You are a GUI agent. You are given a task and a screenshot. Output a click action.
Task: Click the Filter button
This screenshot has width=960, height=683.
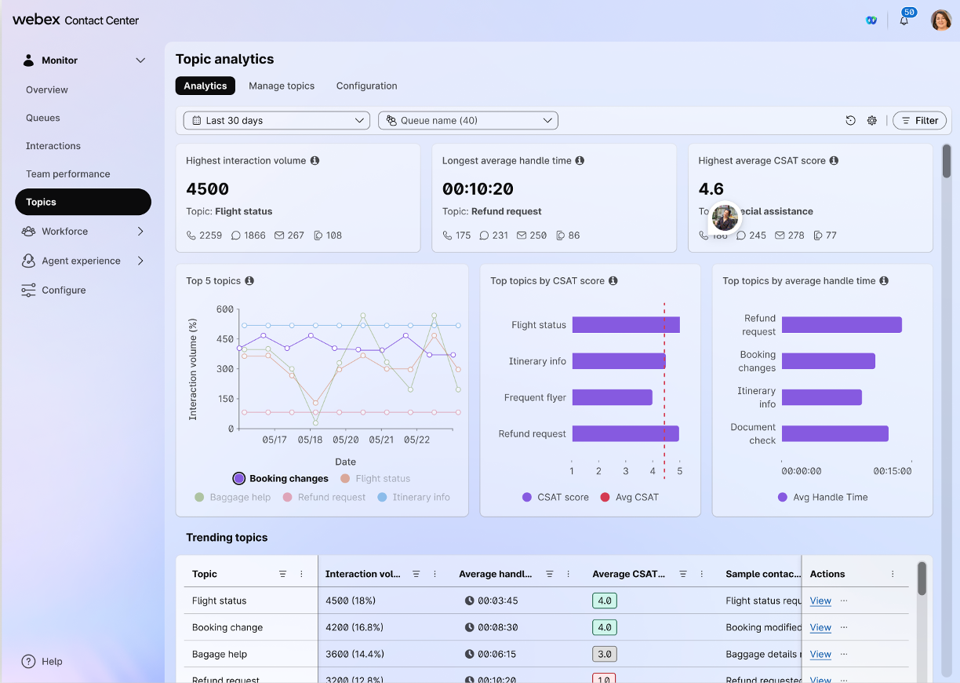(x=919, y=121)
